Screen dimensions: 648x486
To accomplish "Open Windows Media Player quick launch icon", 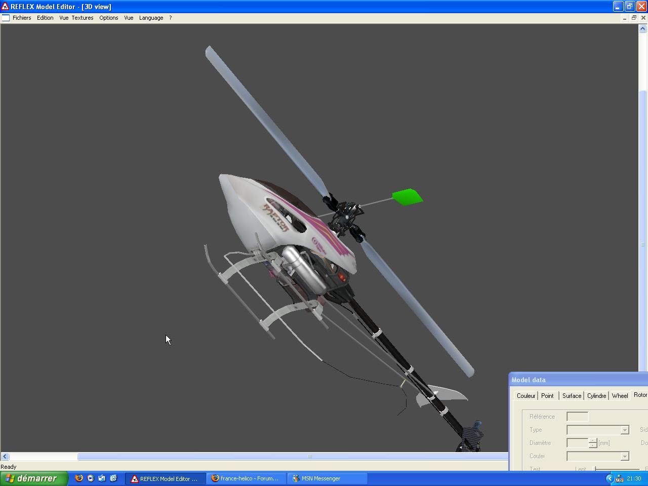I will pos(91,478).
